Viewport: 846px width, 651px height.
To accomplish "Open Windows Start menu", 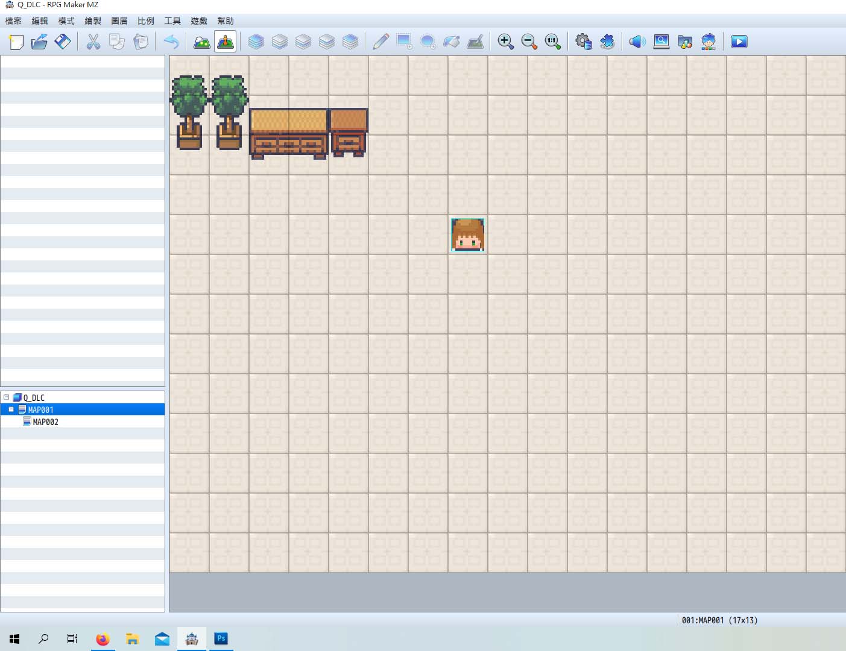I will click(x=14, y=639).
